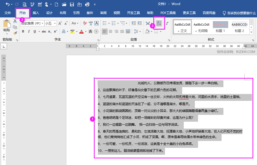Toggle subscript formatting
The height and width of the screenshot is (165, 257).
click(50, 31)
